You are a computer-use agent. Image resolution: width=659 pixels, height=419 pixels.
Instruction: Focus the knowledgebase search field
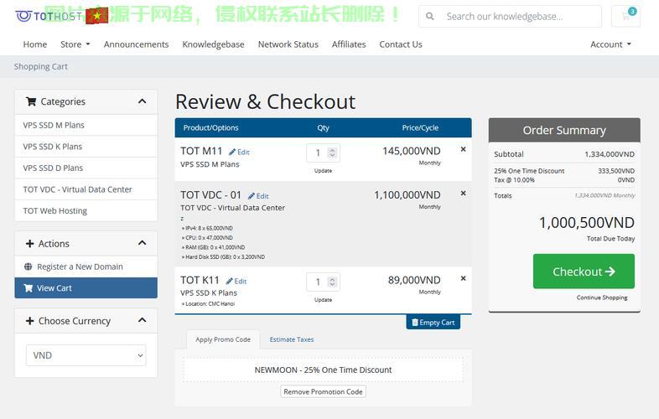click(x=521, y=17)
